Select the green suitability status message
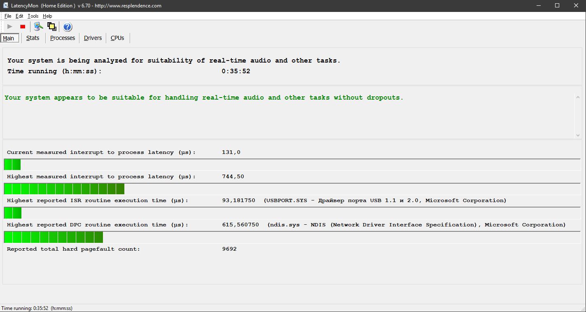 point(204,98)
